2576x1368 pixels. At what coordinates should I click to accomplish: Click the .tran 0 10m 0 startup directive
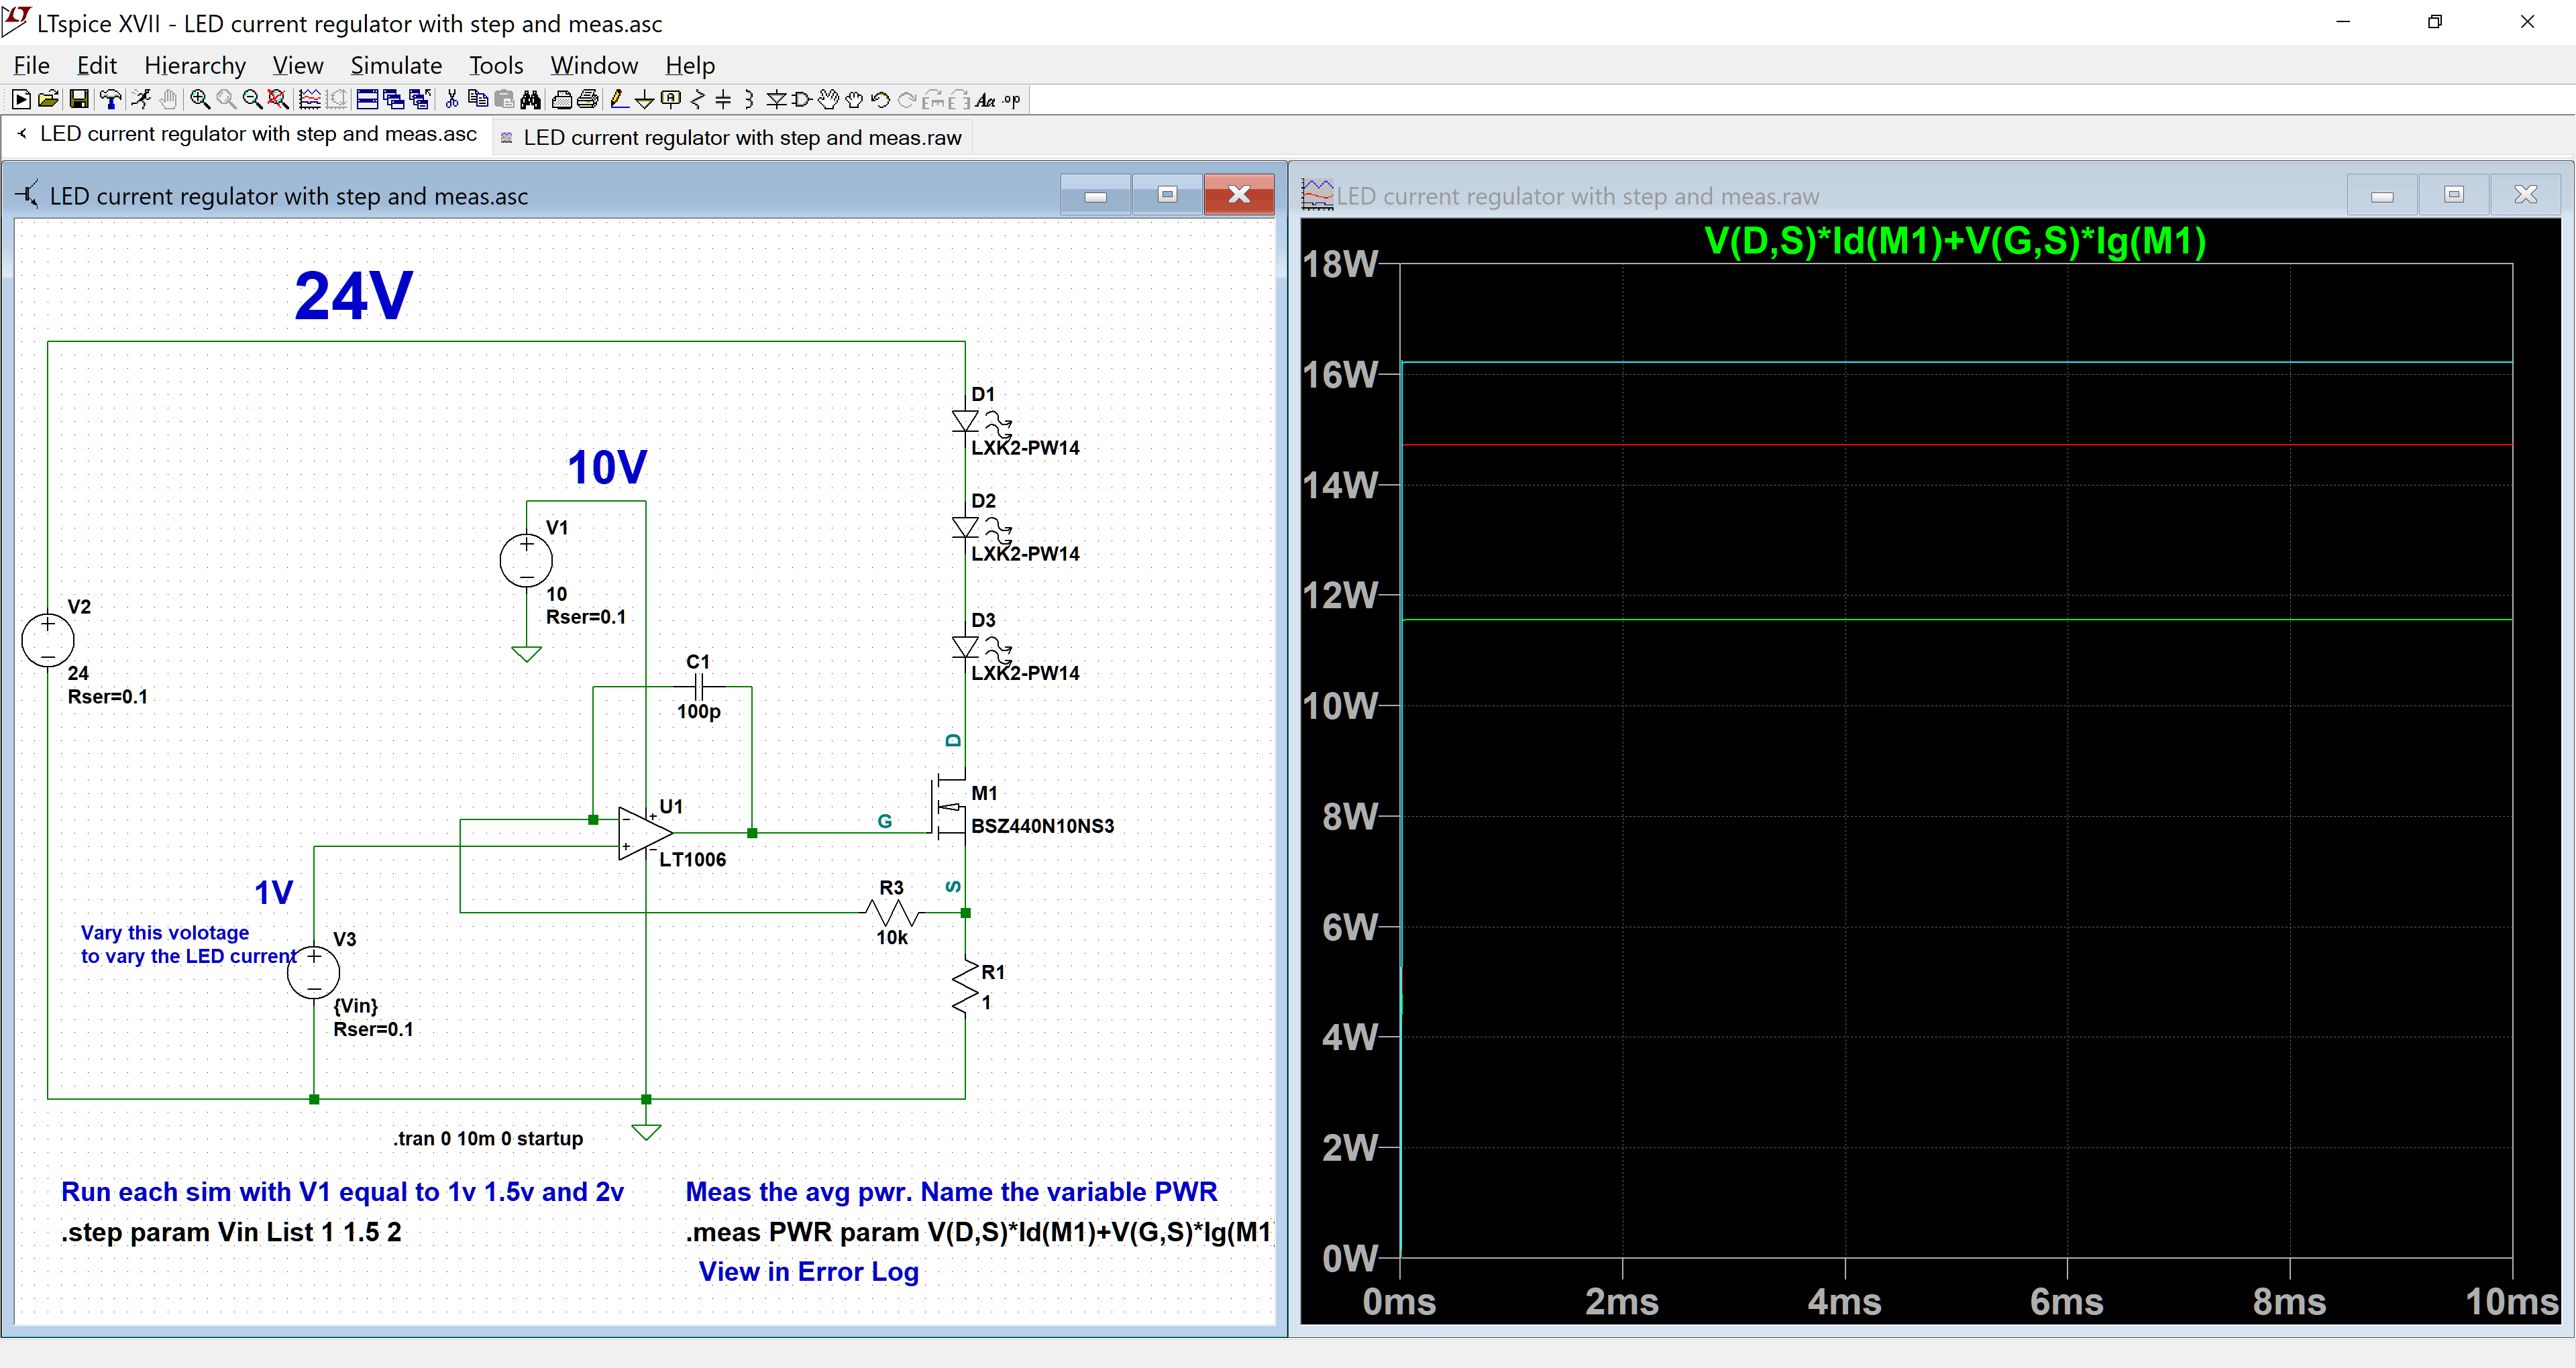coord(488,1138)
